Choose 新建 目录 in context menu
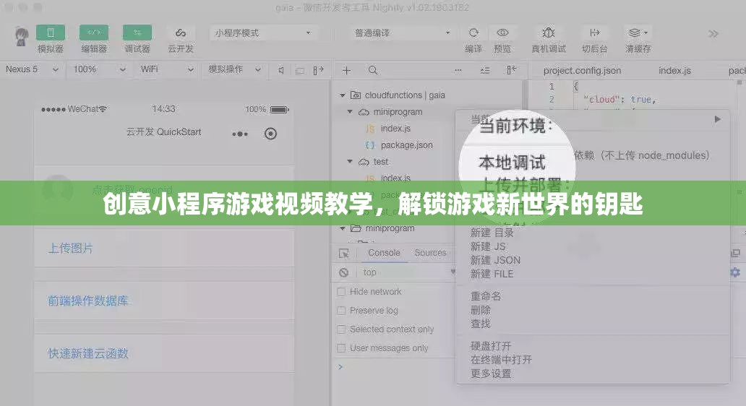The width and height of the screenshot is (746, 406). point(492,233)
